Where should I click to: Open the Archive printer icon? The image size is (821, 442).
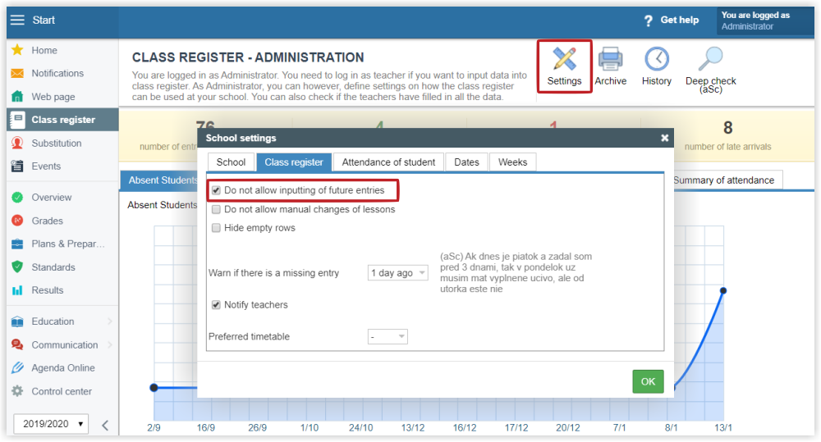(x=611, y=59)
